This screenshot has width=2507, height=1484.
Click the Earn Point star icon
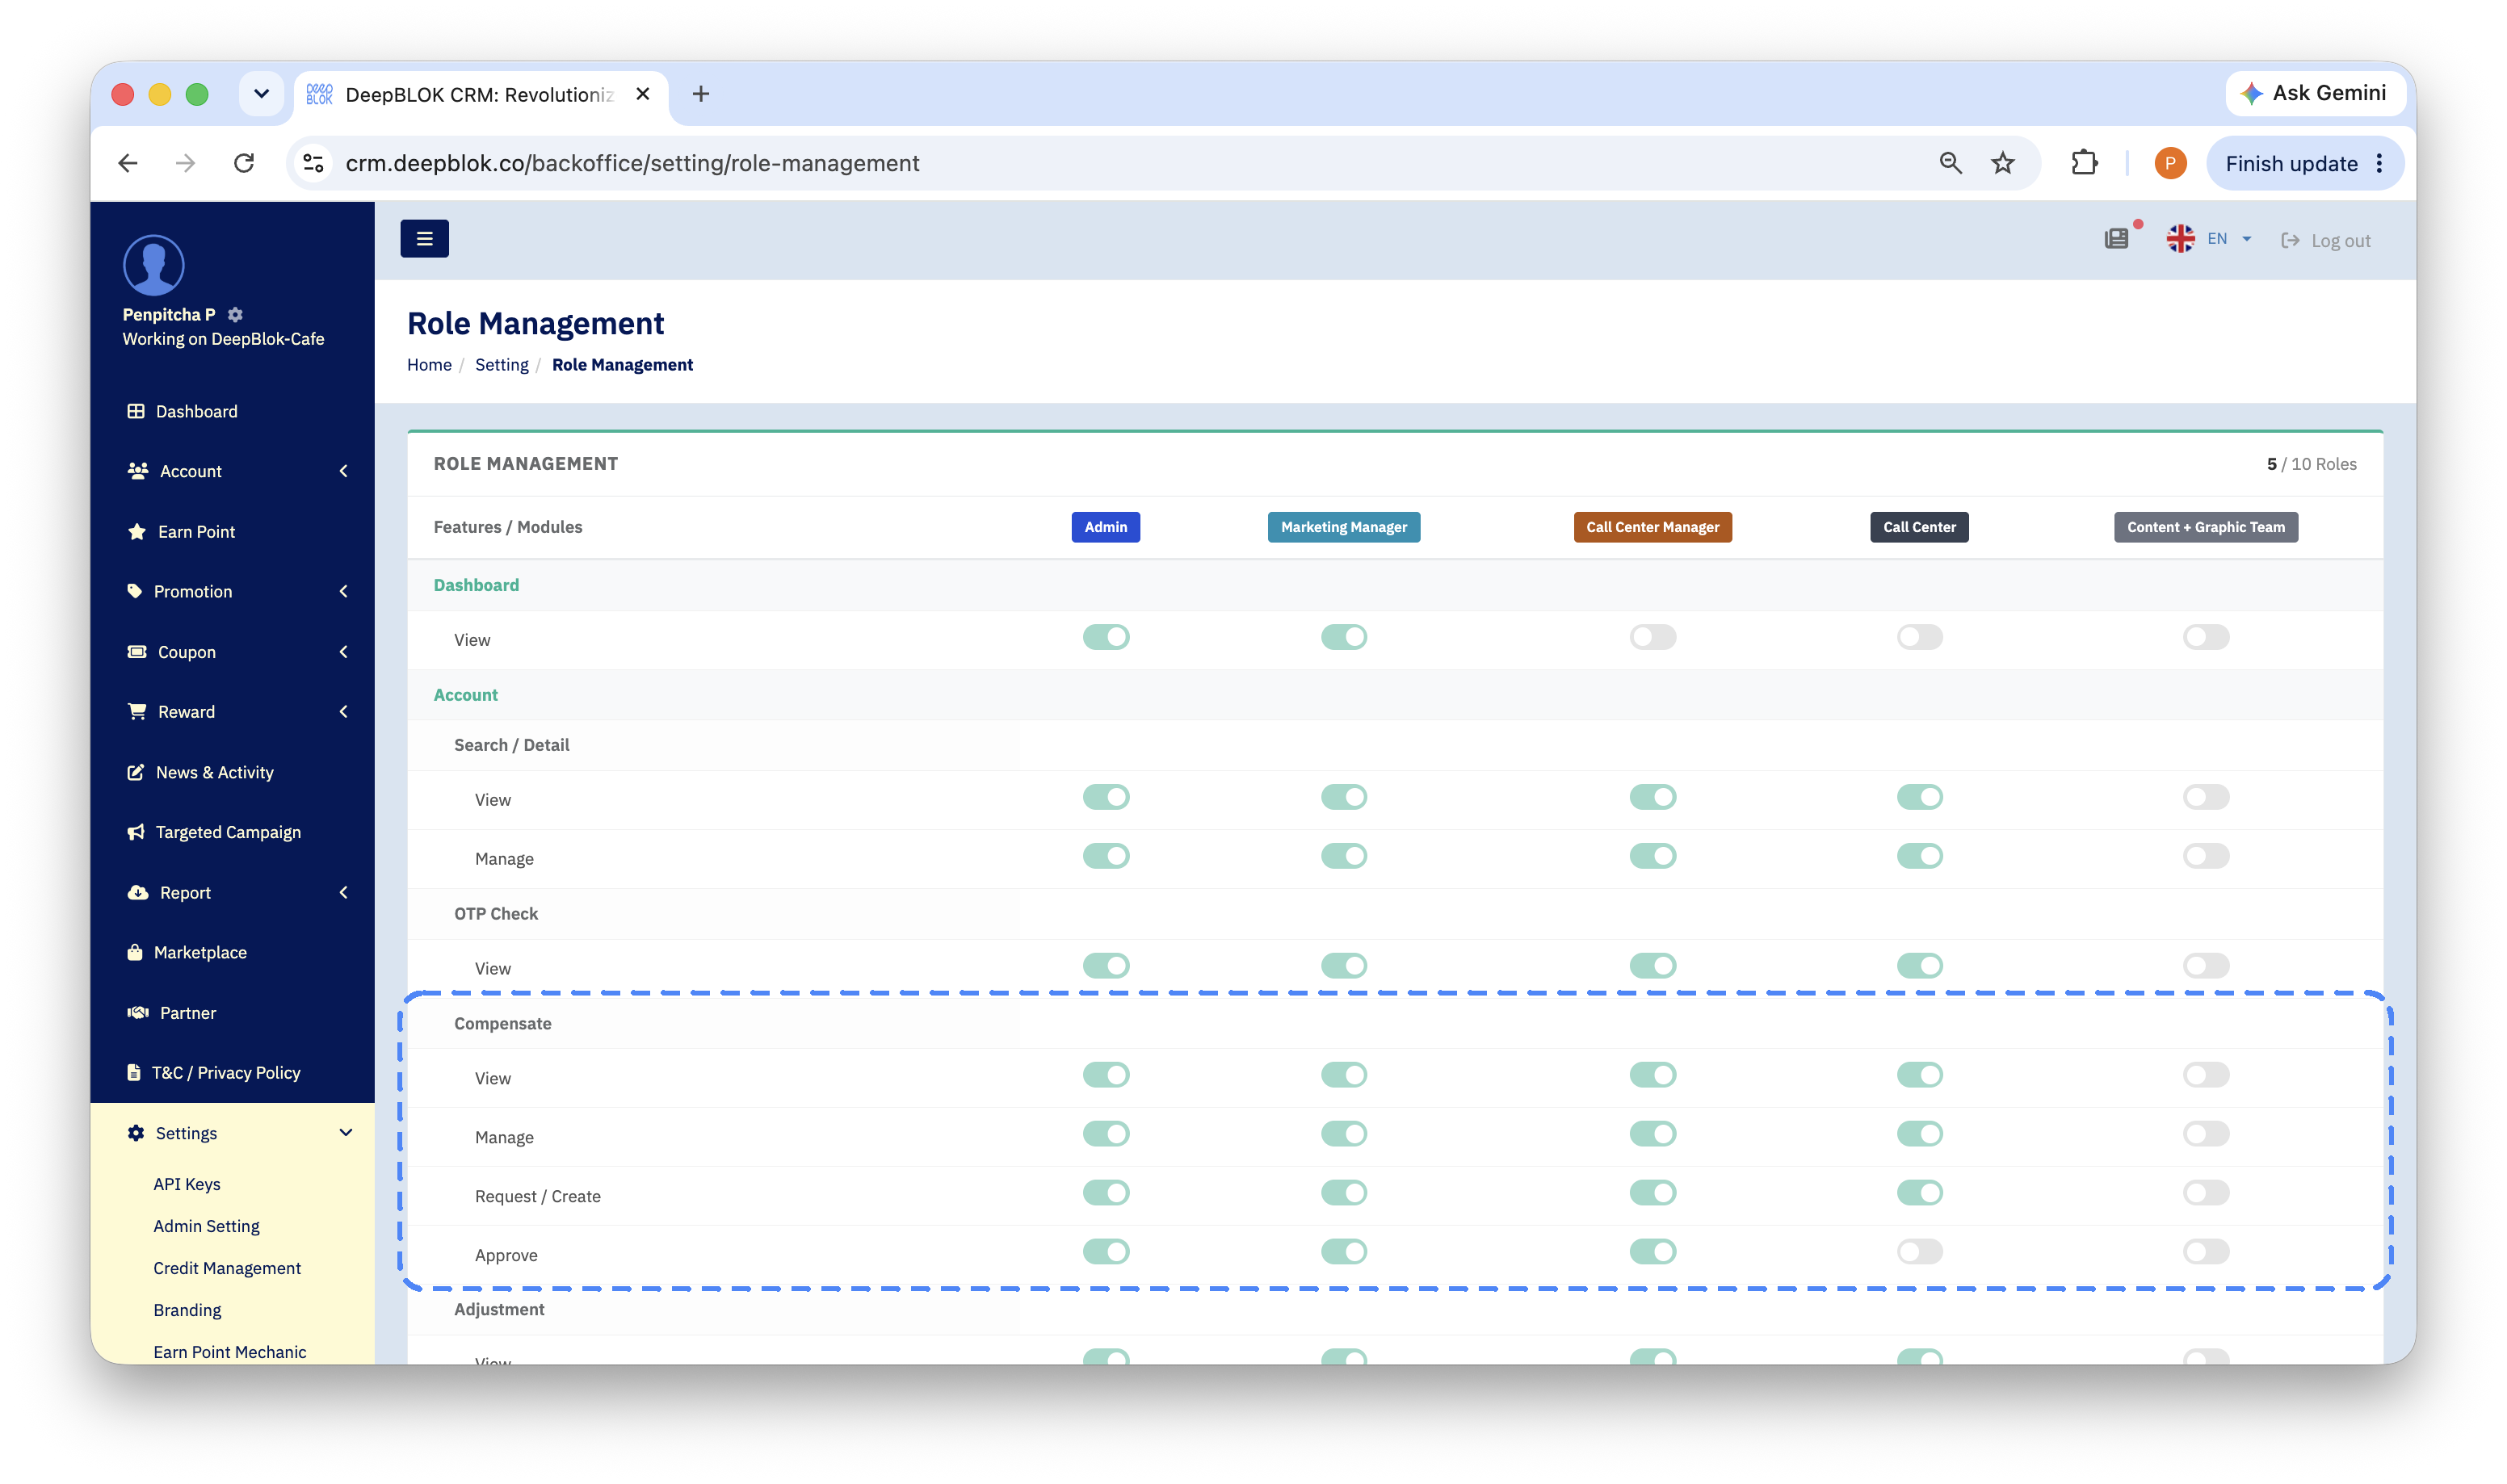coord(137,531)
